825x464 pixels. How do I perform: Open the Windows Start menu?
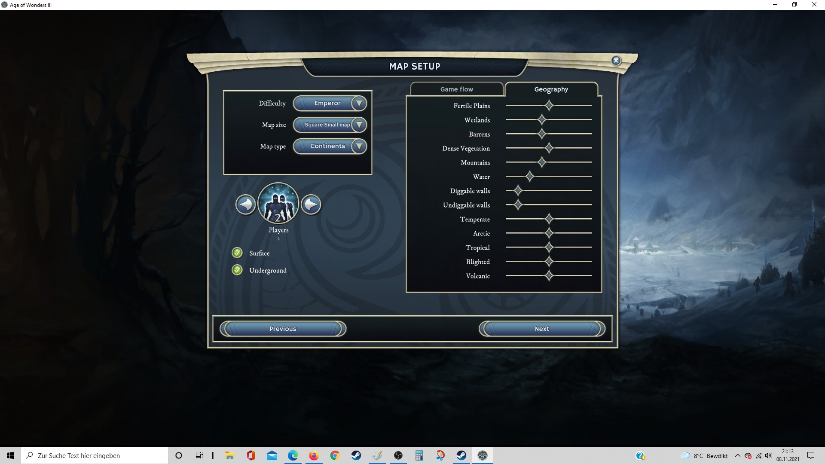click(10, 455)
